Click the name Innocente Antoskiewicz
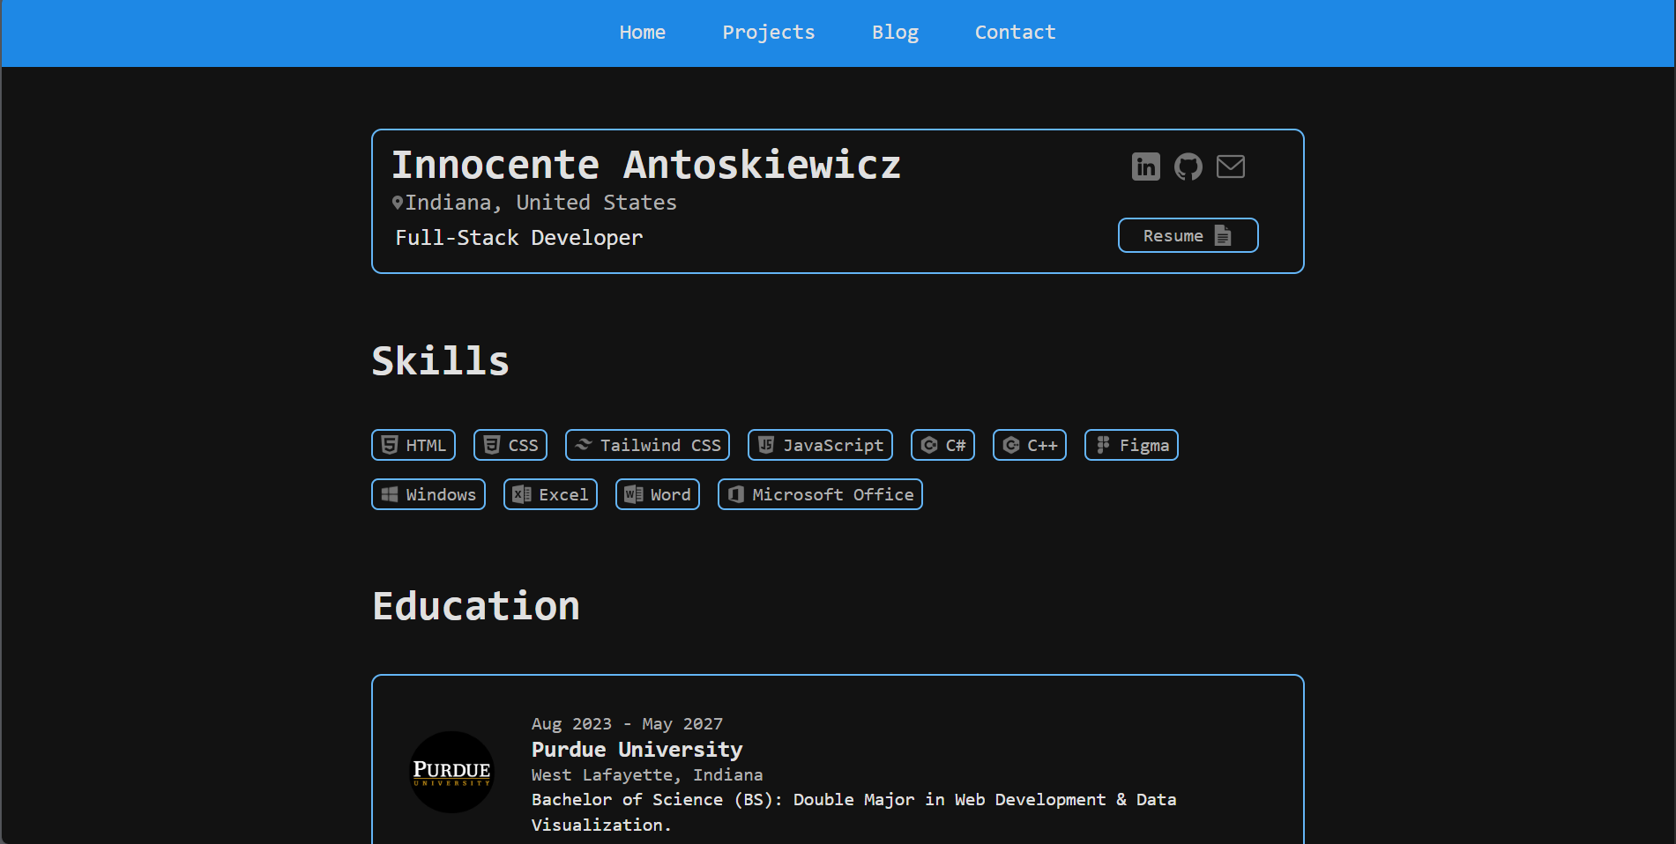This screenshot has width=1676, height=844. (646, 165)
